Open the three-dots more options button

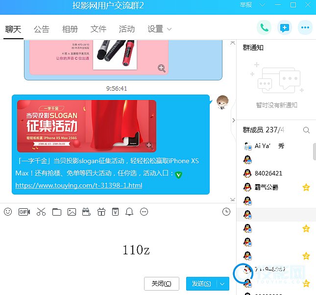click(305, 27)
